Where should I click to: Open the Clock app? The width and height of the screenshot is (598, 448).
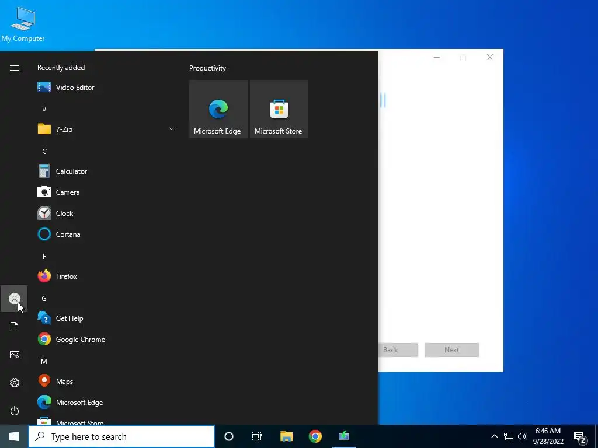(x=106, y=213)
